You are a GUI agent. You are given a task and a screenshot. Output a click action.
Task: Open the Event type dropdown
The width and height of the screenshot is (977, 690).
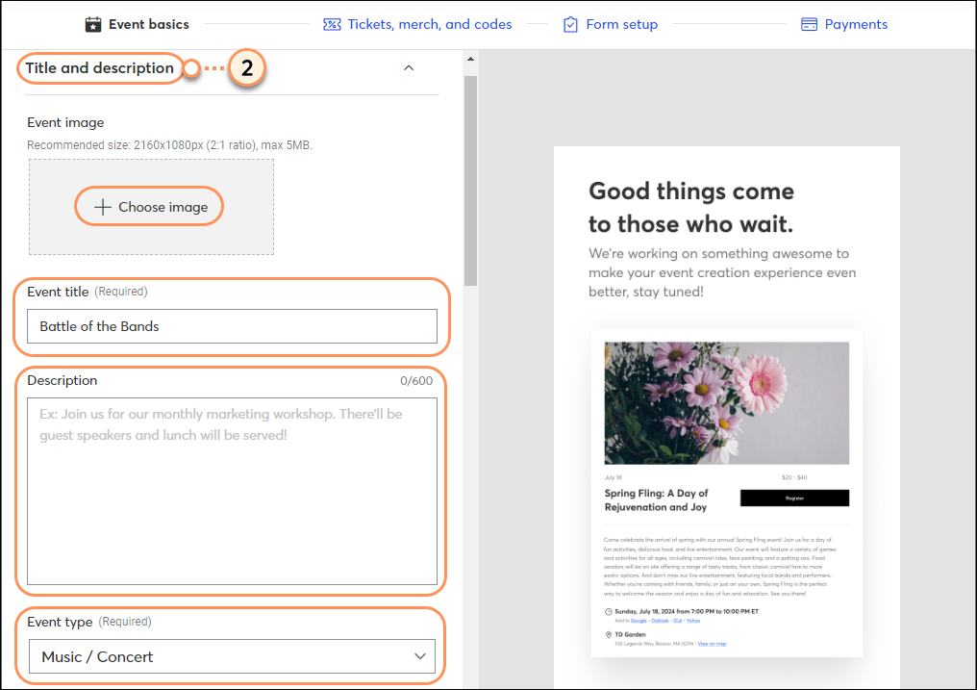click(x=232, y=656)
